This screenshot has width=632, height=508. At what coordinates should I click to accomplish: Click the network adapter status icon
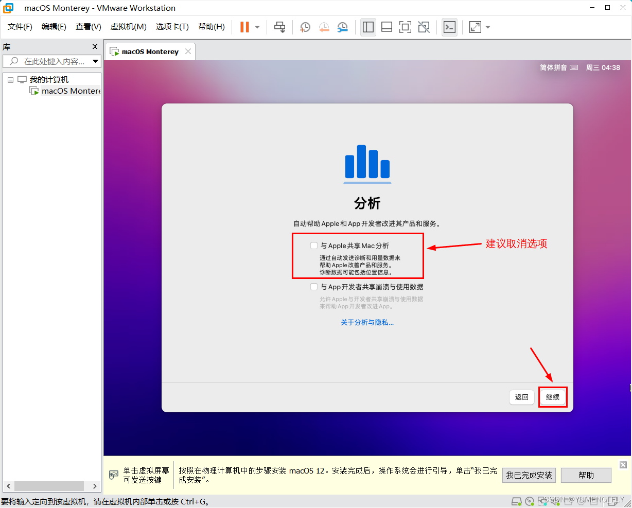[x=542, y=501]
